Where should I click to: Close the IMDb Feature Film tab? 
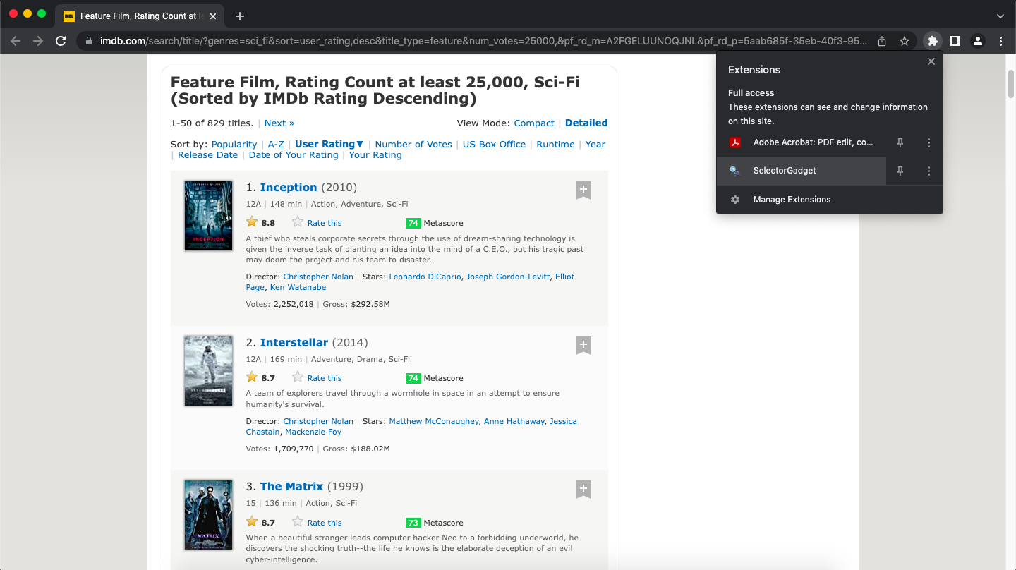pyautogui.click(x=214, y=16)
